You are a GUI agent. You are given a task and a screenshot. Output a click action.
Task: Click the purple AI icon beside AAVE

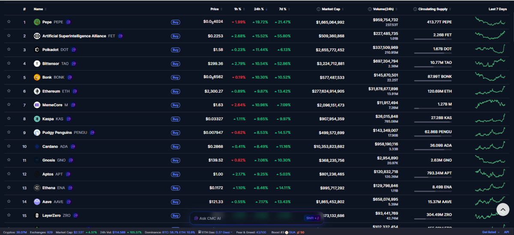(x=69, y=202)
